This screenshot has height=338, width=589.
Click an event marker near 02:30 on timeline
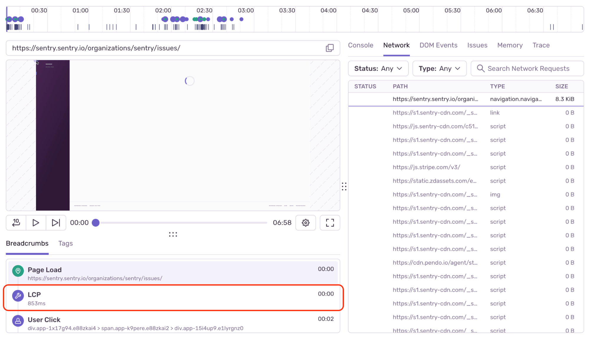coord(201,19)
